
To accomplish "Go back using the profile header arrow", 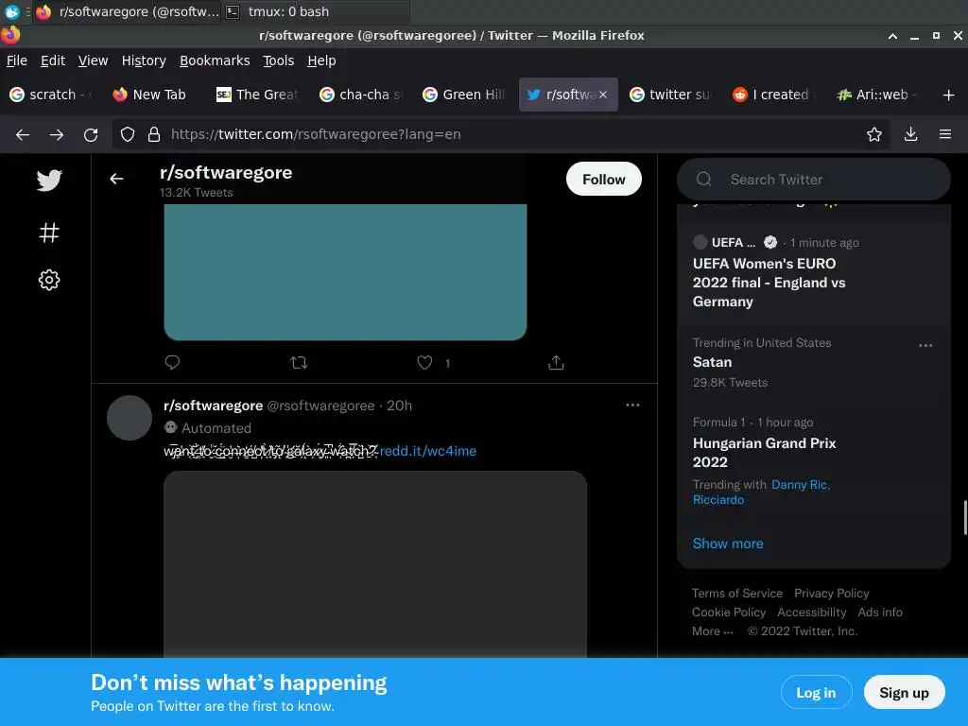I will (x=116, y=179).
